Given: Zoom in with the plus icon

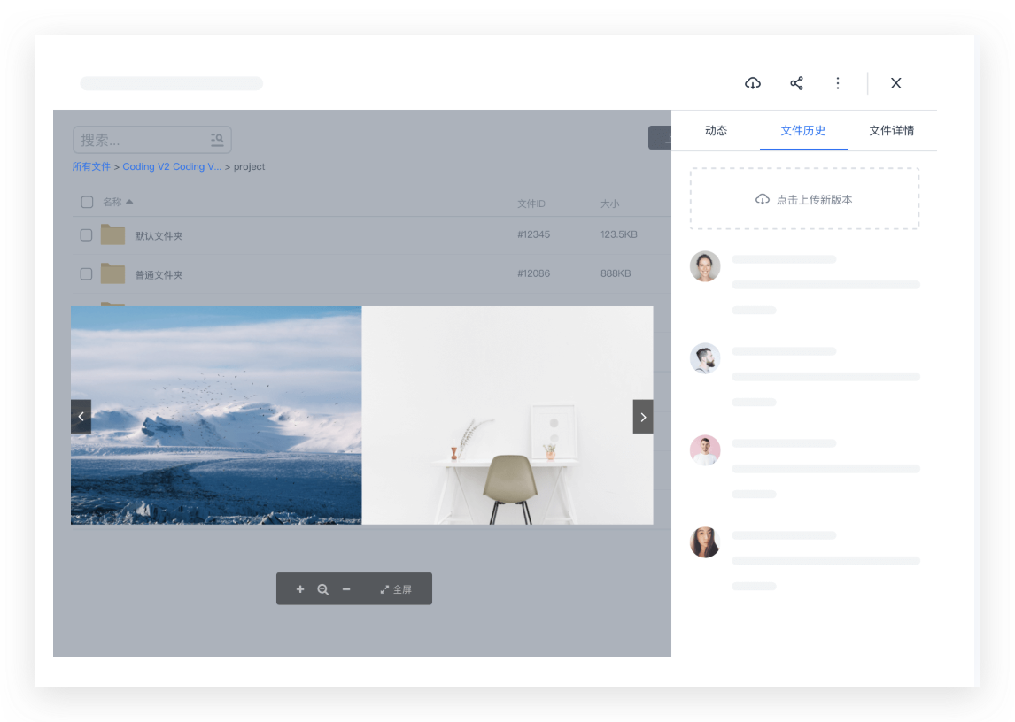Looking at the screenshot, I should coord(299,588).
